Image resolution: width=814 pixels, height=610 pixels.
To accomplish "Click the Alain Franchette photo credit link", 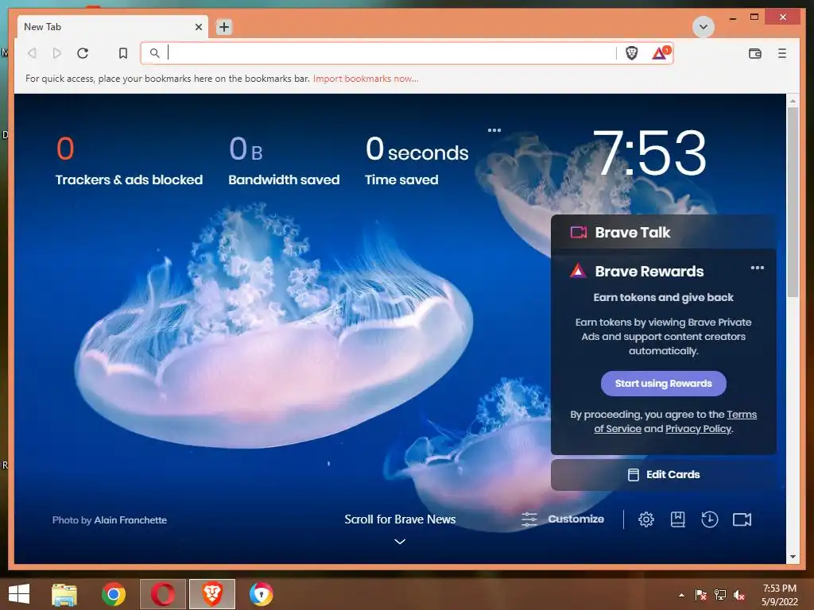I will point(130,519).
